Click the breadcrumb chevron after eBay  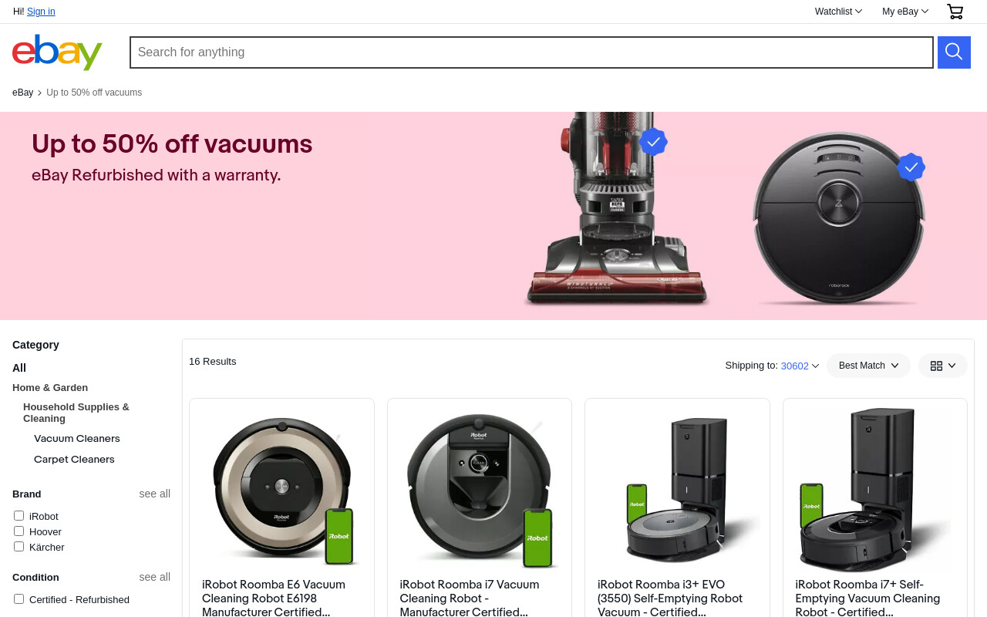40,93
